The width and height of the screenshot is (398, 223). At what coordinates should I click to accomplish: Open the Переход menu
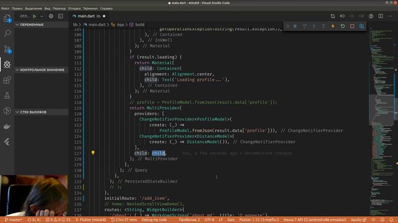pyautogui.click(x=59, y=8)
